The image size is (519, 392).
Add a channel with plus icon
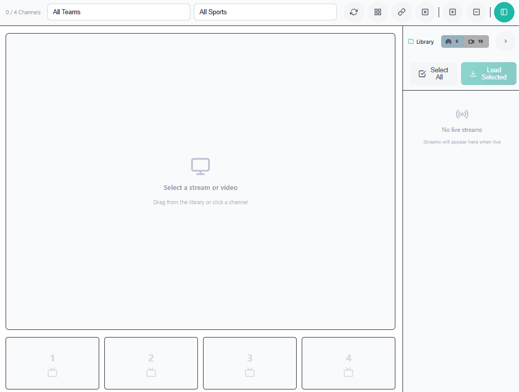click(452, 12)
